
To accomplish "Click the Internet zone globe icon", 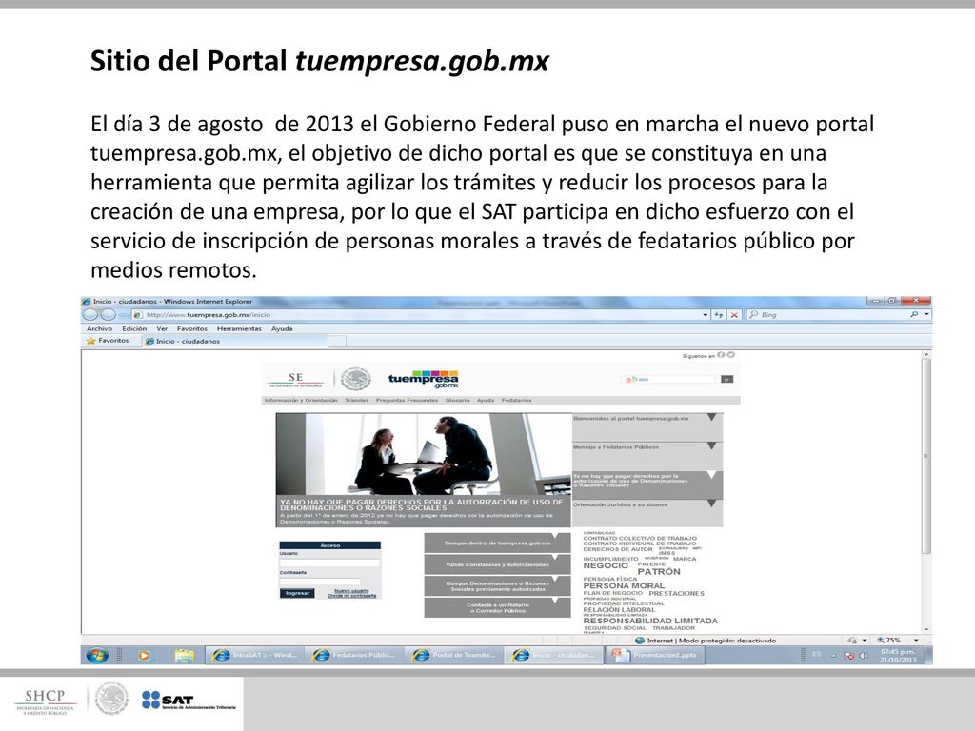I will coord(640,641).
